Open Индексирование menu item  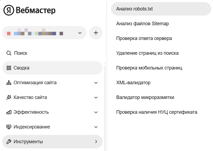52,127
